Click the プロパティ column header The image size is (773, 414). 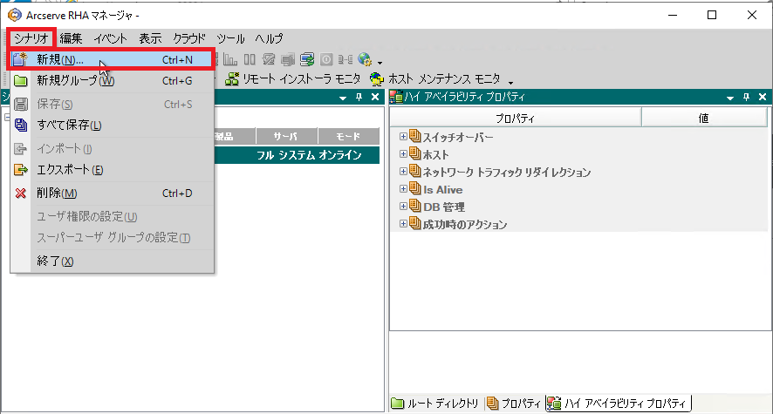pos(515,118)
